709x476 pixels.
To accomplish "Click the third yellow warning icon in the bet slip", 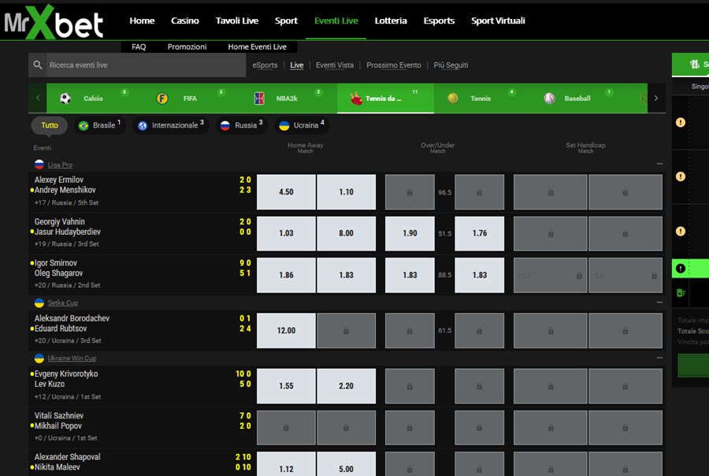I will [681, 231].
